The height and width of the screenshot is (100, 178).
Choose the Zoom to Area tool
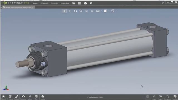pyautogui.click(x=86, y=11)
